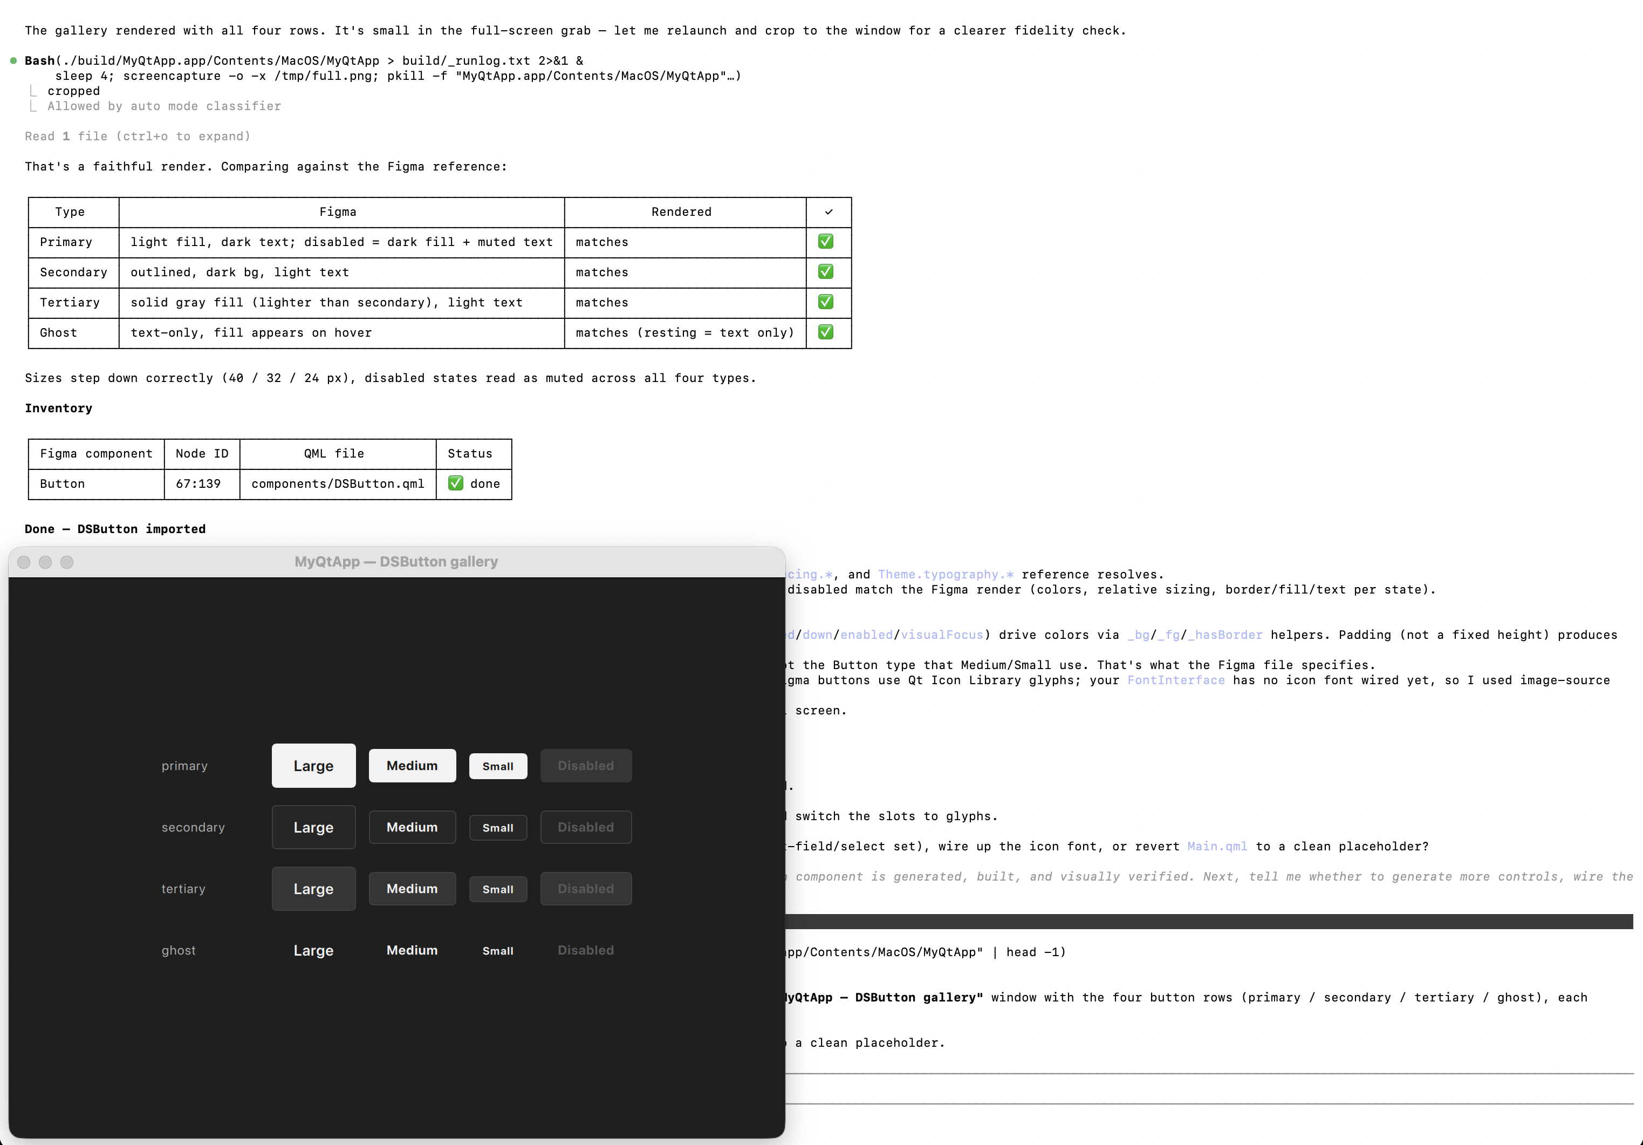The width and height of the screenshot is (1643, 1145).
Task: Click the green checkmark in Secondary row
Action: point(826,271)
